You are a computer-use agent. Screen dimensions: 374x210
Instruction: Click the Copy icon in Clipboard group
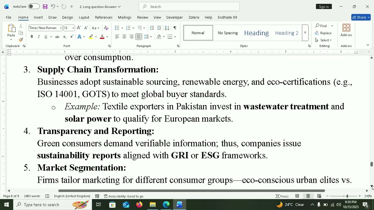[x=21, y=33]
